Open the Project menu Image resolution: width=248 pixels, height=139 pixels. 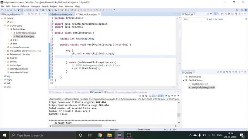[x=53, y=6]
